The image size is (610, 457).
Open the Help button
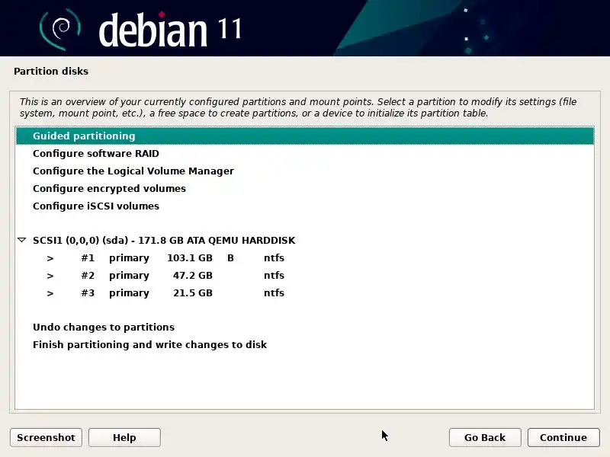pos(124,437)
